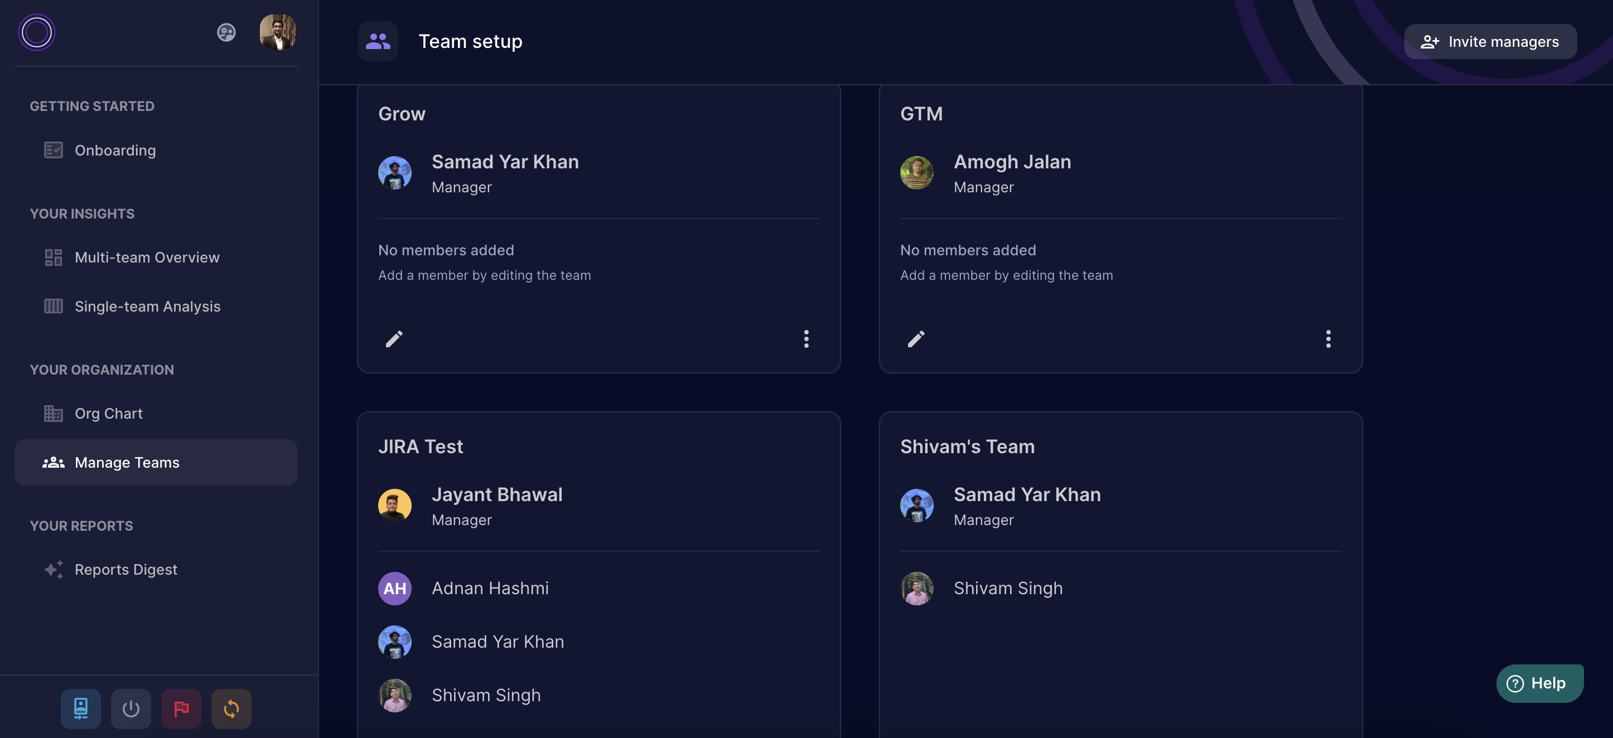Edit the GTM team with pencil icon
The image size is (1613, 738).
click(916, 339)
